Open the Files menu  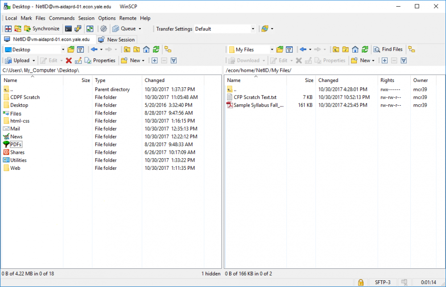tap(41, 18)
